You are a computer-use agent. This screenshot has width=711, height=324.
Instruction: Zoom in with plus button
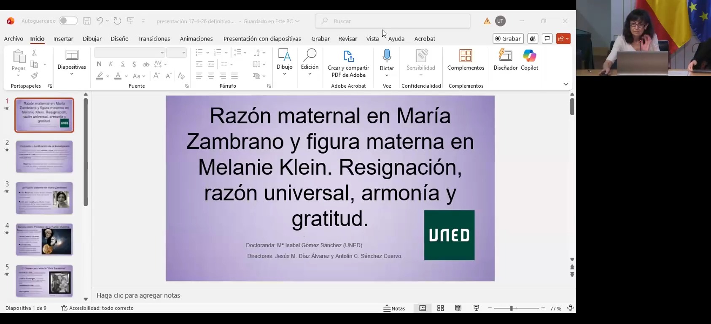coord(543,308)
